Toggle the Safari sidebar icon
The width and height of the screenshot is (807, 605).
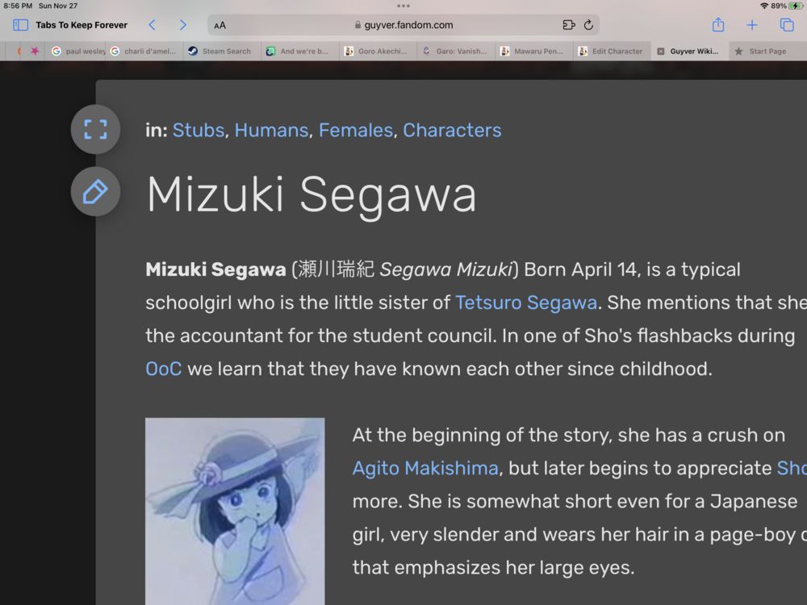pos(21,25)
